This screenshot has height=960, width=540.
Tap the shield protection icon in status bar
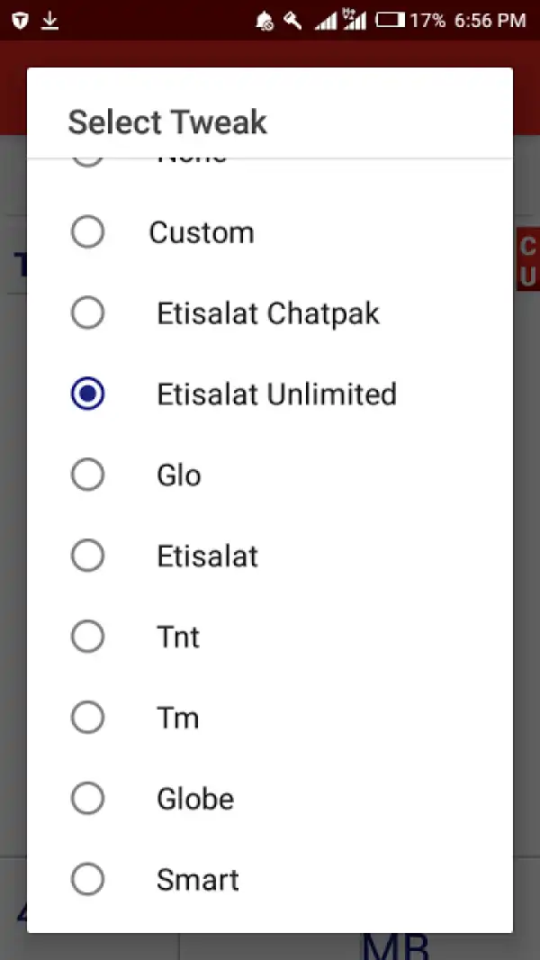[x=21, y=20]
